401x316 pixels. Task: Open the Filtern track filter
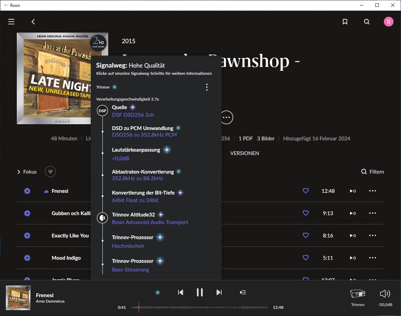pos(373,172)
